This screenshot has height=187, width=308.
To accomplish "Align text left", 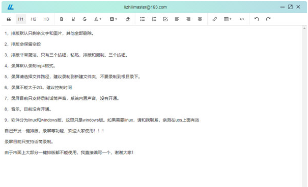I will click(x=177, y=19).
